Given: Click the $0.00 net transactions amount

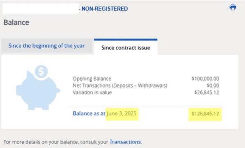Looking at the screenshot, I should click(213, 86).
